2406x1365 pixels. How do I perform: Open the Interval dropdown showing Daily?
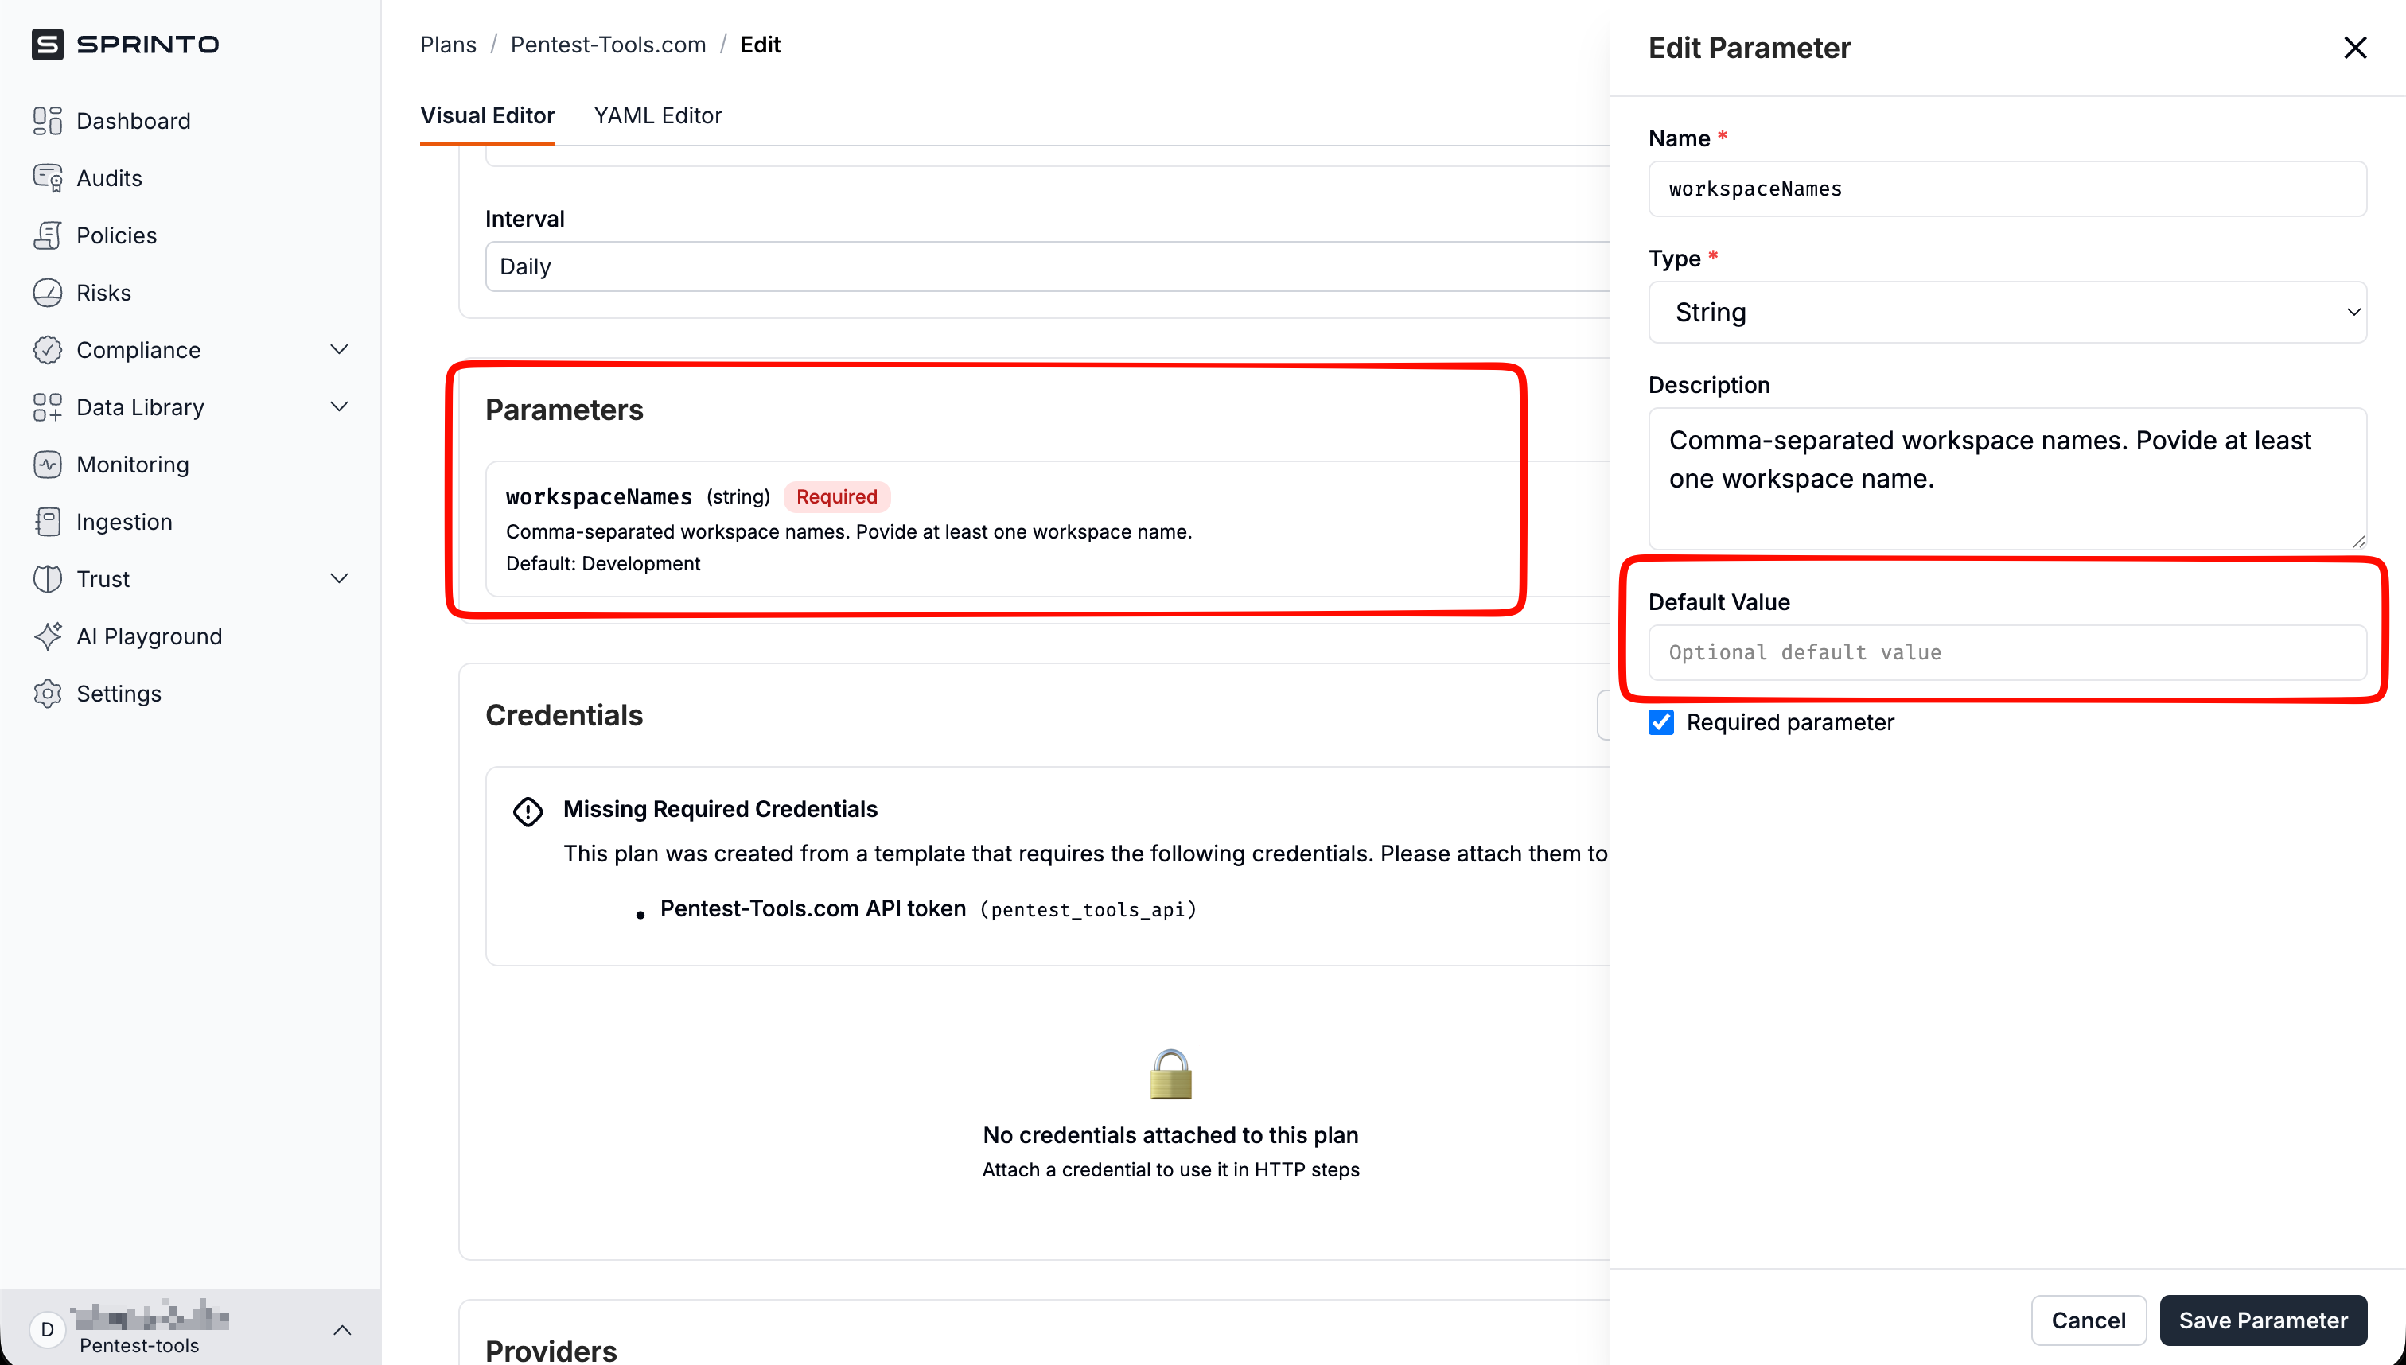[1047, 267]
